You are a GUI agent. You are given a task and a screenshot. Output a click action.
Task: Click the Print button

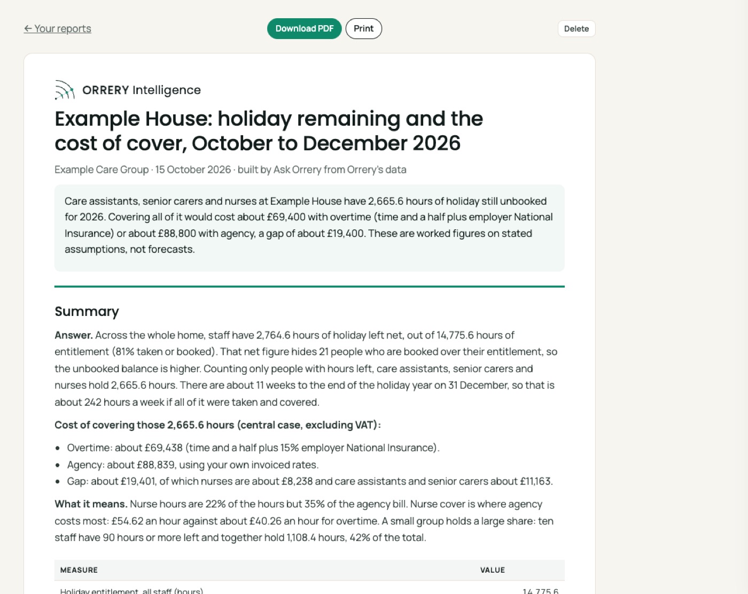pos(363,28)
